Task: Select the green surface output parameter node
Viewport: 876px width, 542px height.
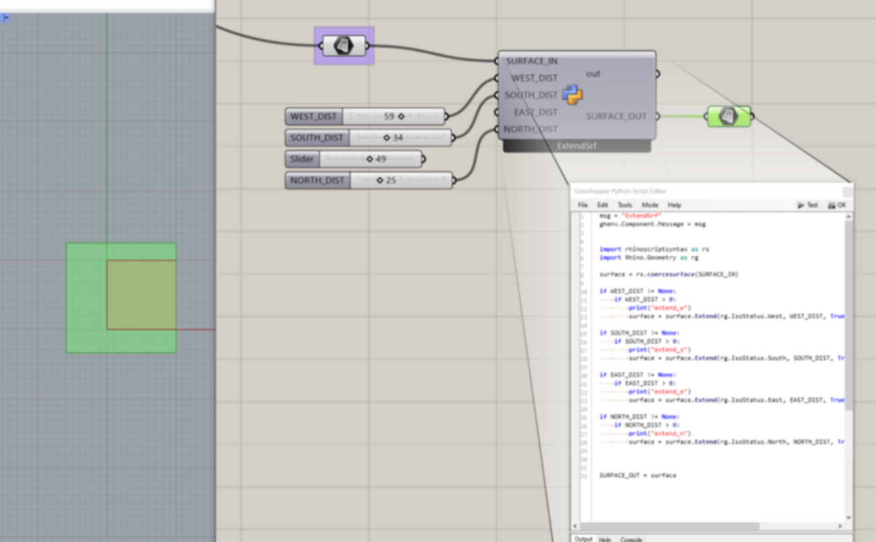Action: point(728,116)
